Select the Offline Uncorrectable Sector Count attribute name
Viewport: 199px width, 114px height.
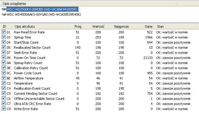(39, 99)
